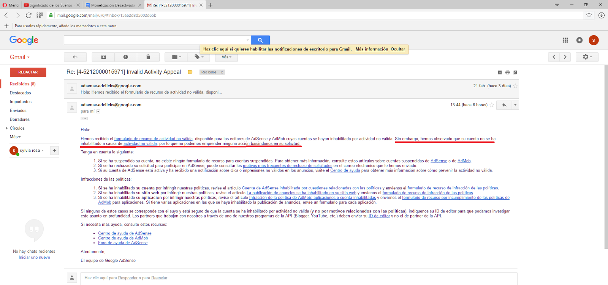Reply to the 13:44 message
This screenshot has width=608, height=285.
504,105
